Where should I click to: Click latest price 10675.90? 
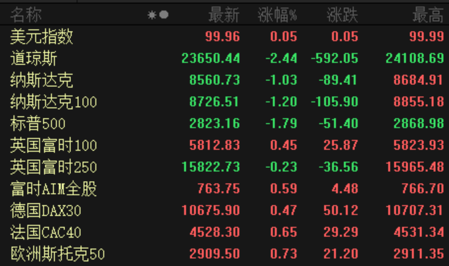211,210
